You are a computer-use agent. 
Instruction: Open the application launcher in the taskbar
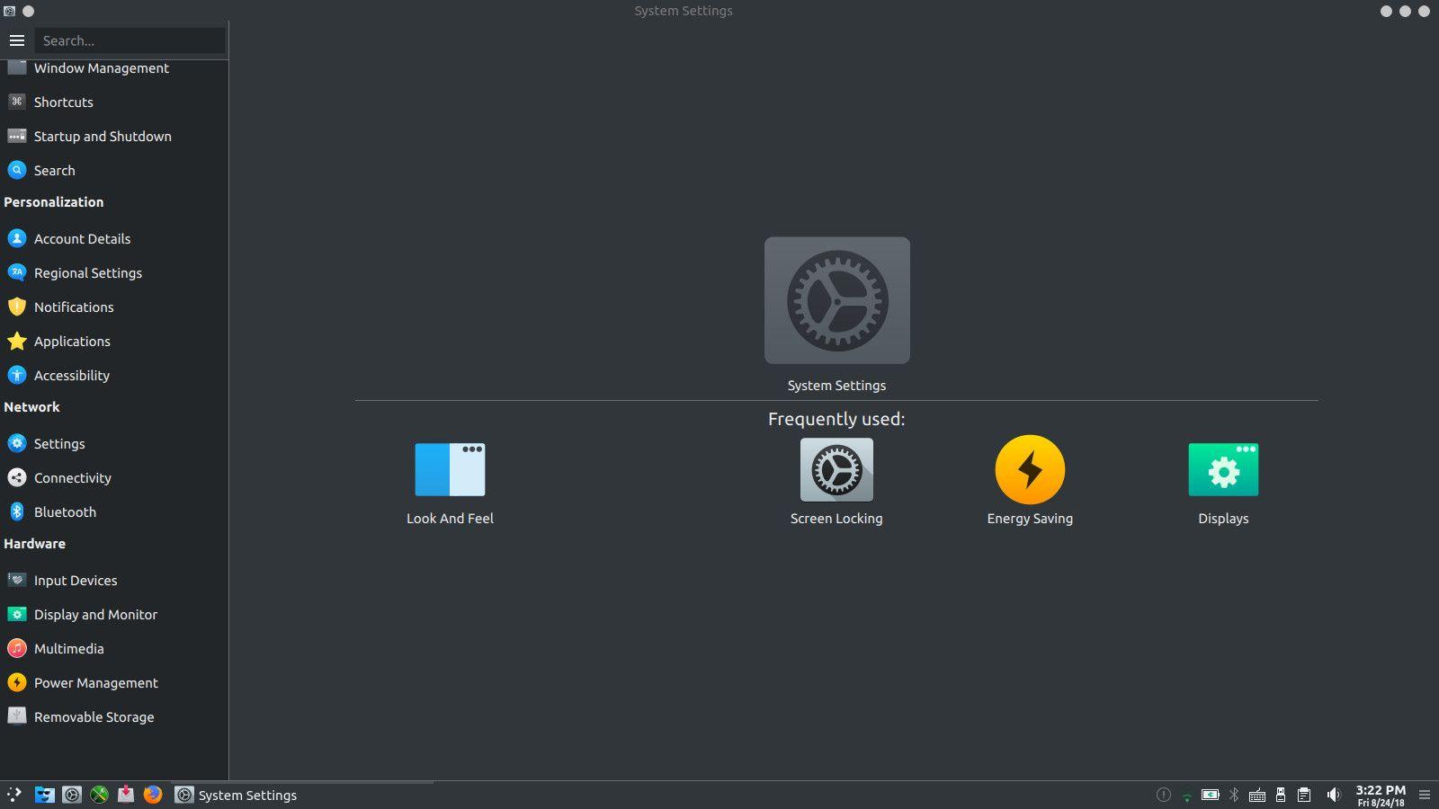pyautogui.click(x=14, y=795)
